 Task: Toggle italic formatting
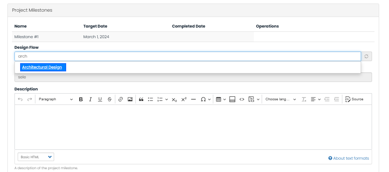(90, 99)
